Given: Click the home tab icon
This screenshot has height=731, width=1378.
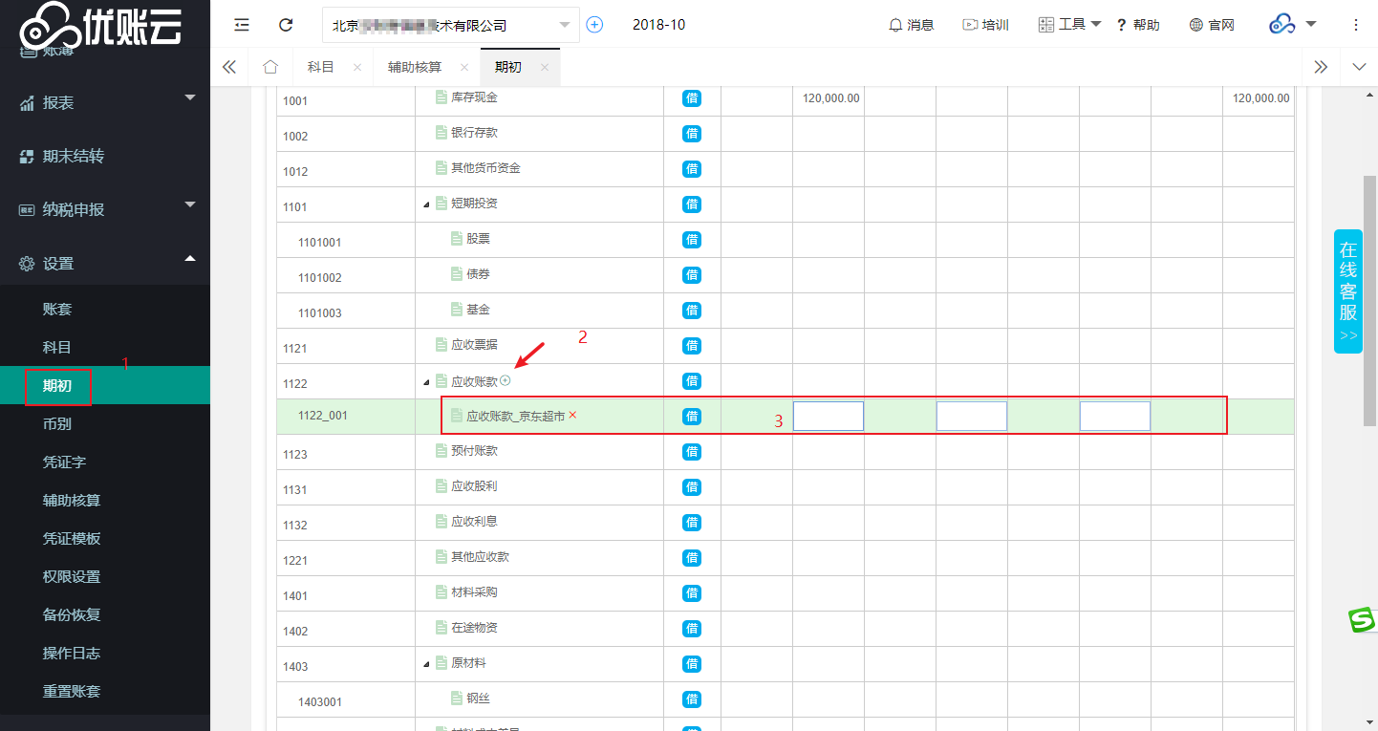Looking at the screenshot, I should pyautogui.click(x=270, y=67).
